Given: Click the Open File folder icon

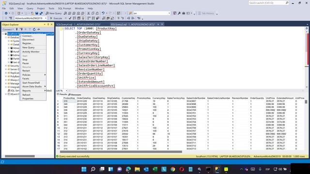Looking at the screenshot, I should coord(32,13).
